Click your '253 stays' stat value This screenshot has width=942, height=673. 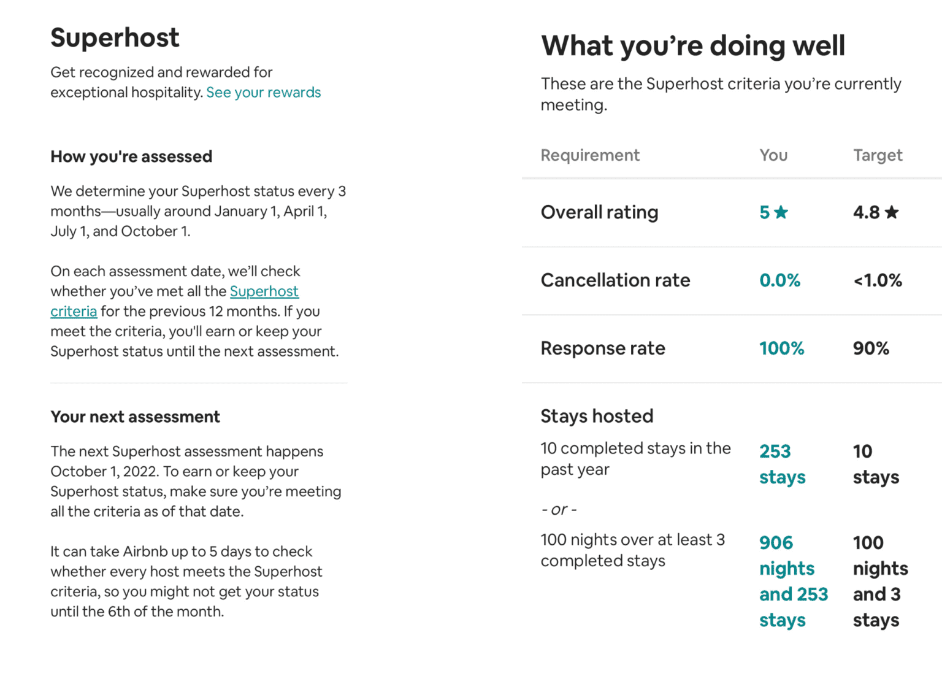(x=782, y=464)
